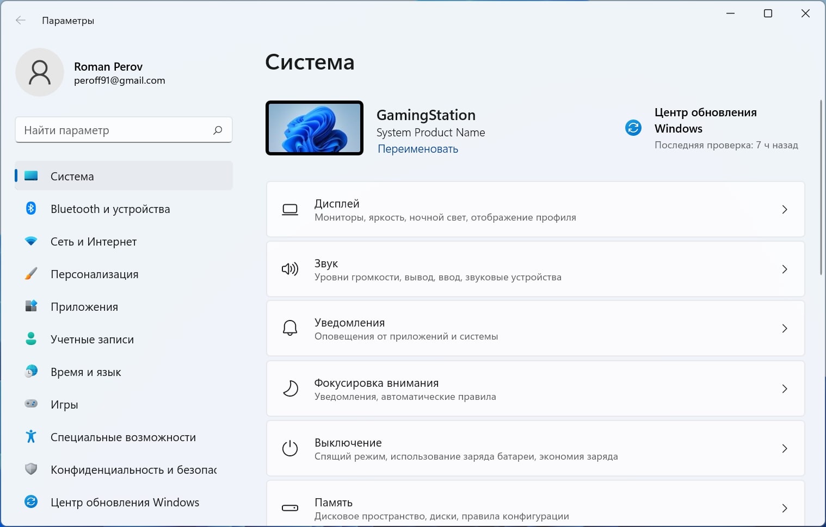Click the Переименовать link

click(418, 149)
